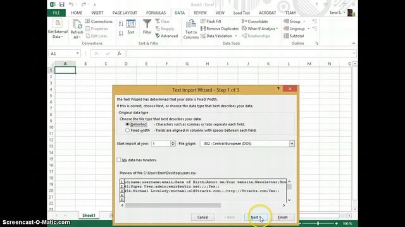Select the Fixed width radio button
The width and height of the screenshot is (405, 227).
click(127, 131)
